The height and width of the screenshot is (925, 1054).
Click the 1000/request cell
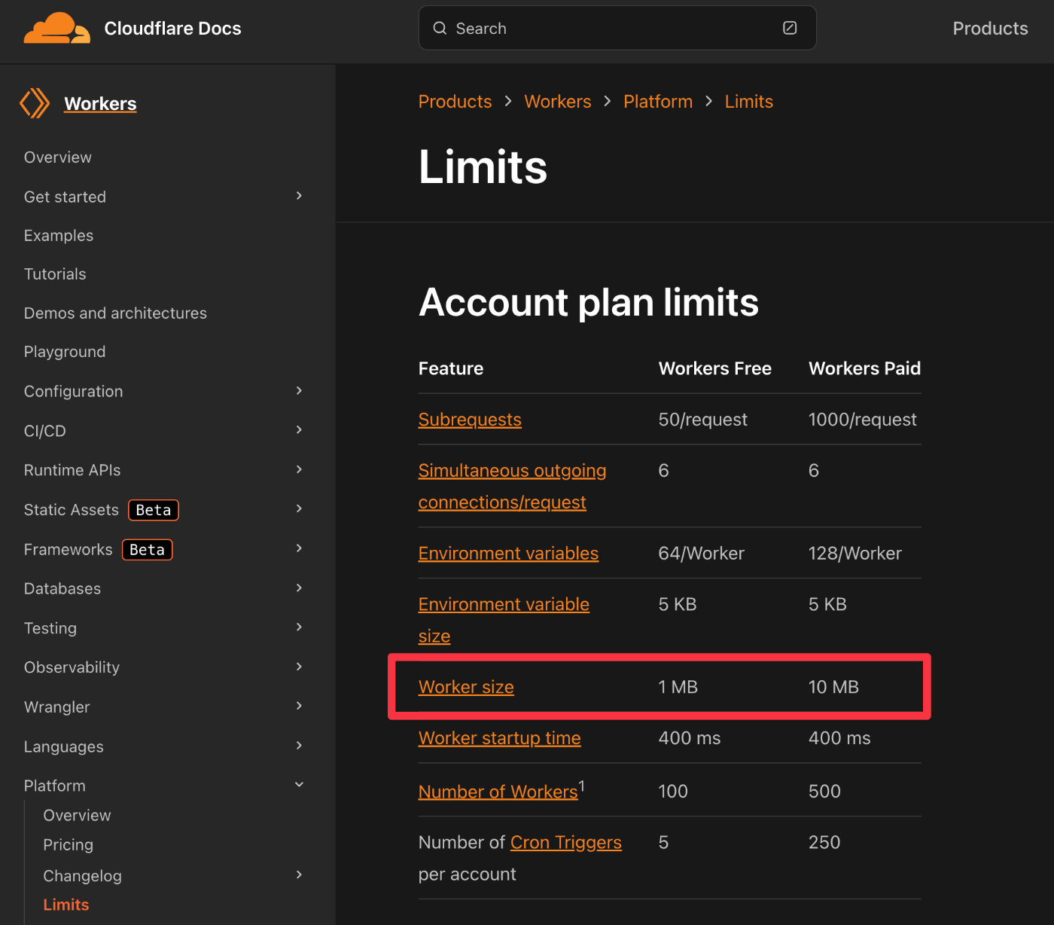[x=862, y=420]
